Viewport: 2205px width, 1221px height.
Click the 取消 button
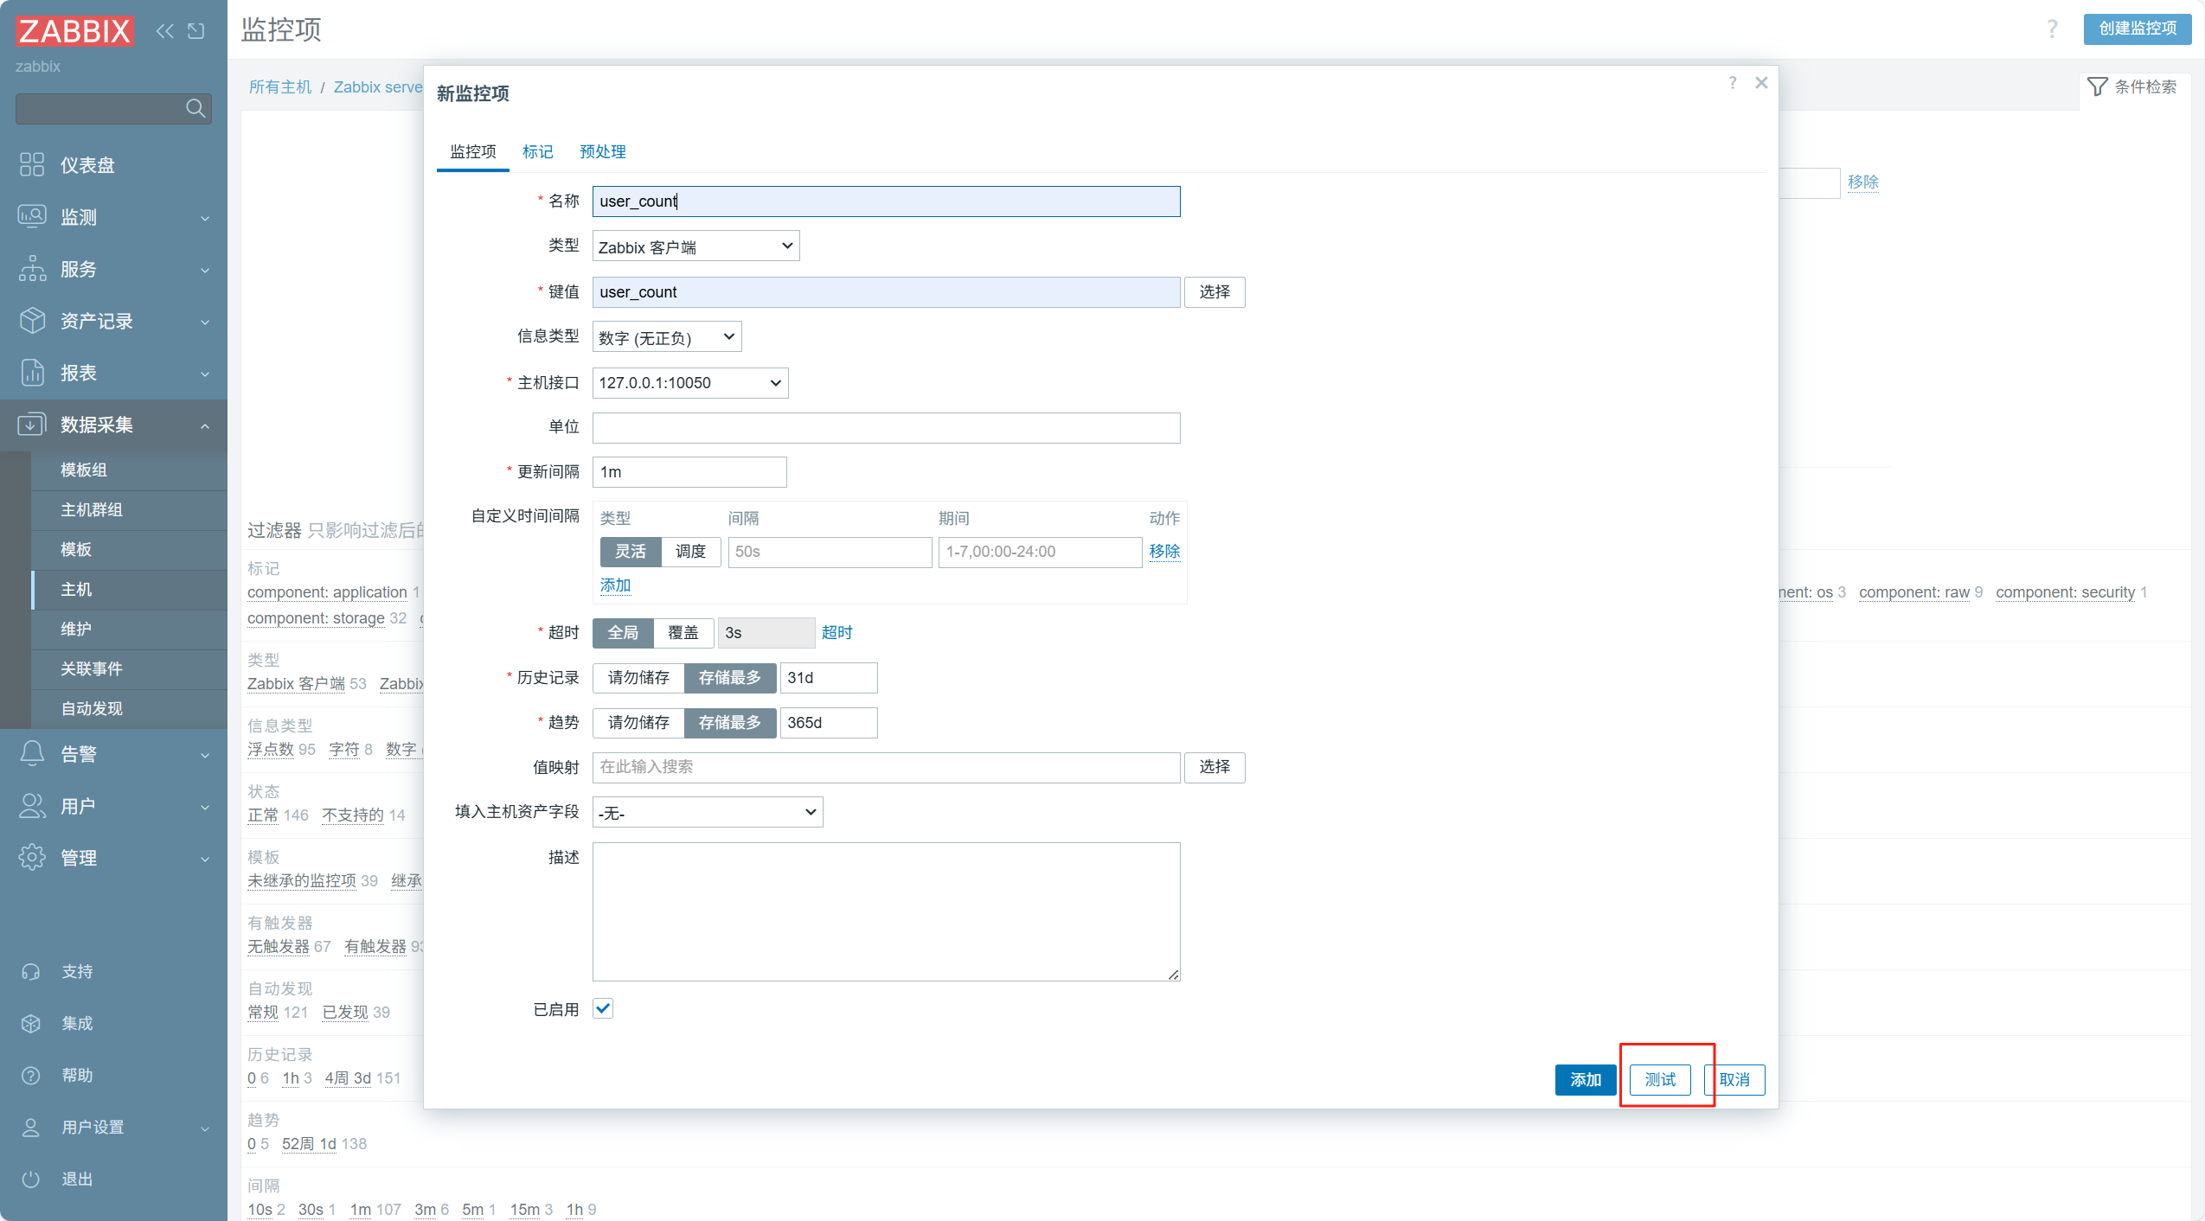click(1734, 1079)
